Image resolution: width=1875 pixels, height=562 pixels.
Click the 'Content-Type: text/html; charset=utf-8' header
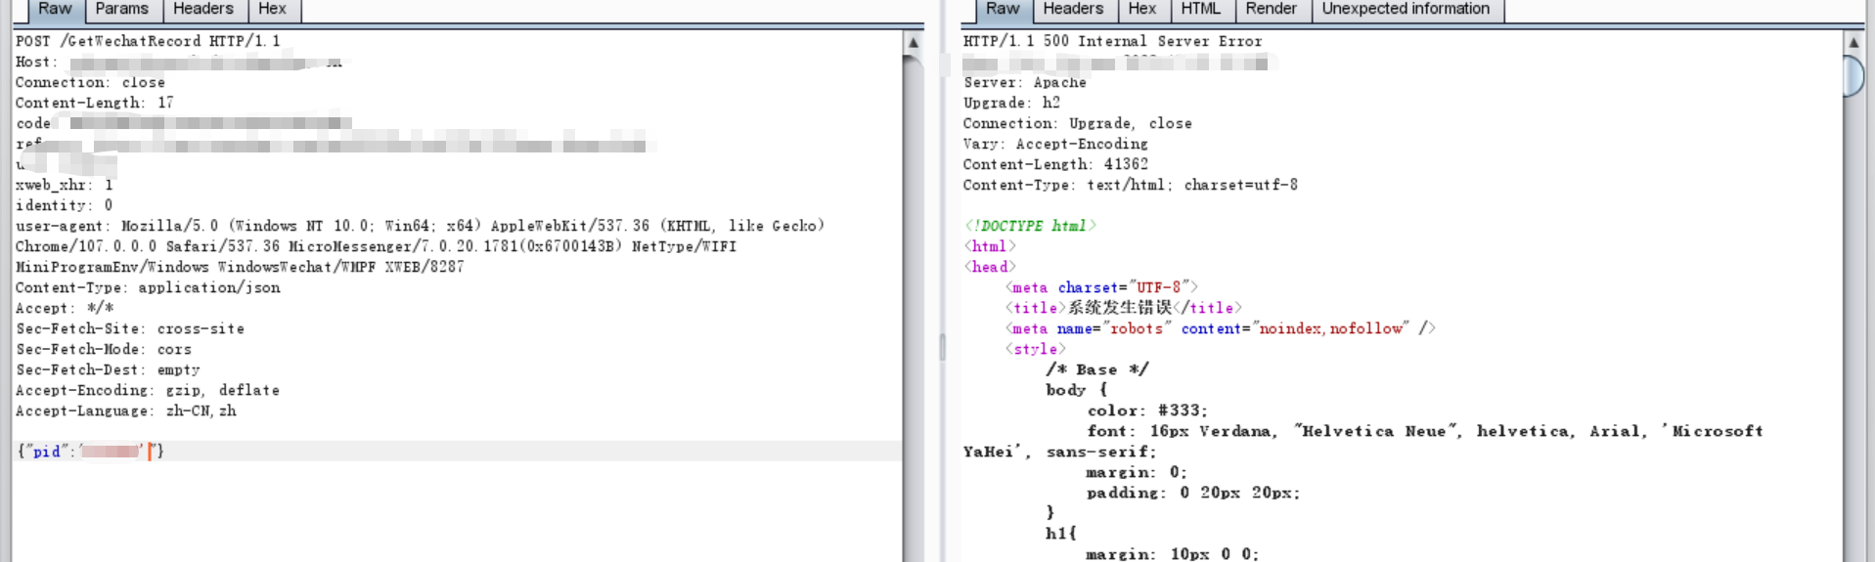[x=1131, y=185]
